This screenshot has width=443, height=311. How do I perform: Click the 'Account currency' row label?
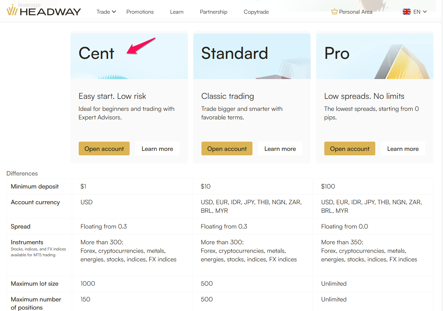pyautogui.click(x=35, y=202)
